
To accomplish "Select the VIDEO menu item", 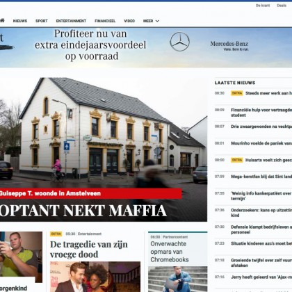I will pyautogui.click(x=129, y=21).
